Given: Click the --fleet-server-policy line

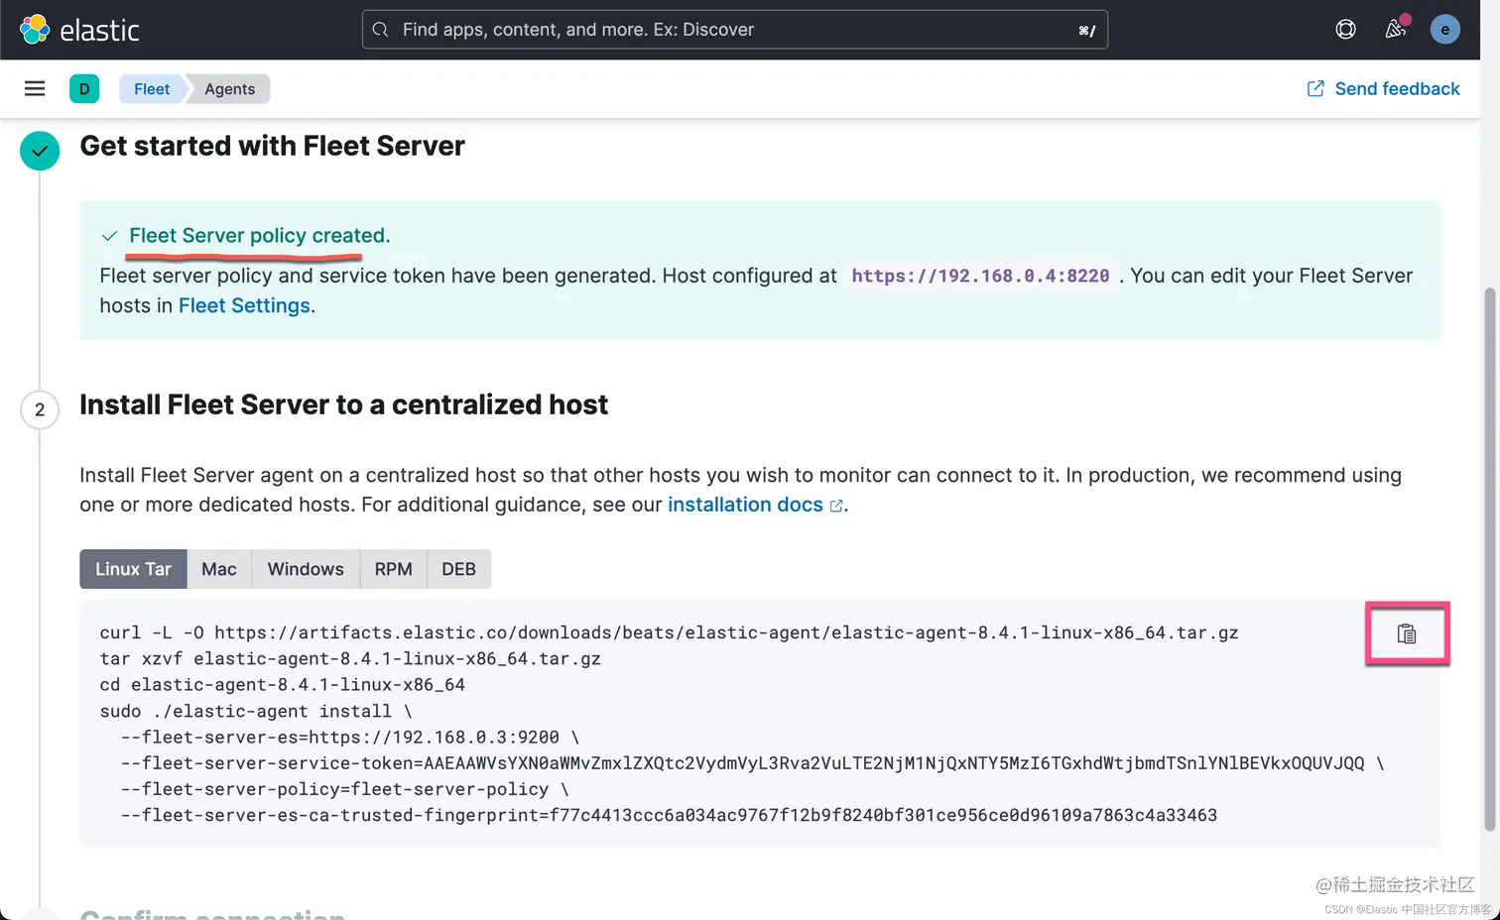Looking at the screenshot, I should click(x=344, y=789).
